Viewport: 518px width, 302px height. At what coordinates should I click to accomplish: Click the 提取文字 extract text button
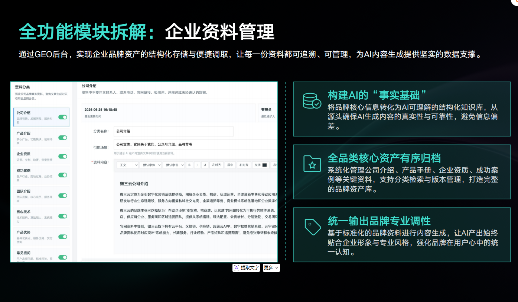pos(246,268)
